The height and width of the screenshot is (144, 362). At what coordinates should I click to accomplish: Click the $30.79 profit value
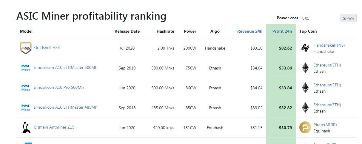(285, 128)
